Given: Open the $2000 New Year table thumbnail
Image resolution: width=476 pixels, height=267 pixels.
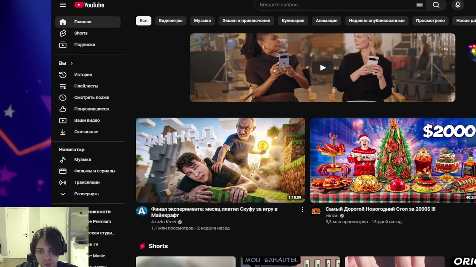Looking at the screenshot, I should click(x=393, y=160).
